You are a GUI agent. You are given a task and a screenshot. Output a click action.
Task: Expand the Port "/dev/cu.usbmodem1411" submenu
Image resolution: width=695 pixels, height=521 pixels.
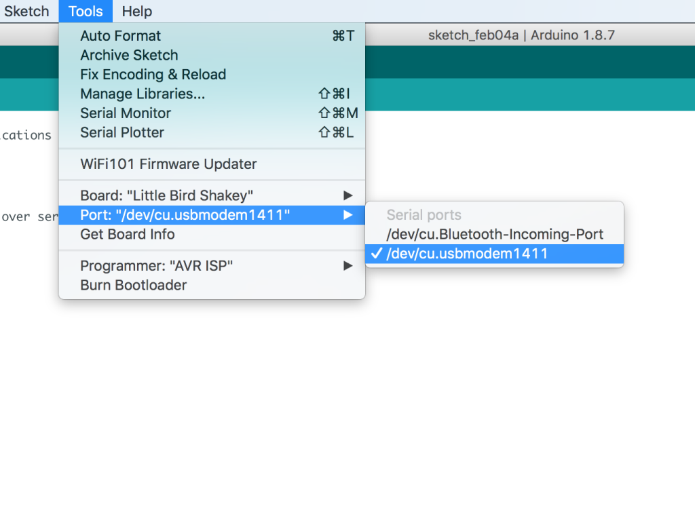click(212, 215)
